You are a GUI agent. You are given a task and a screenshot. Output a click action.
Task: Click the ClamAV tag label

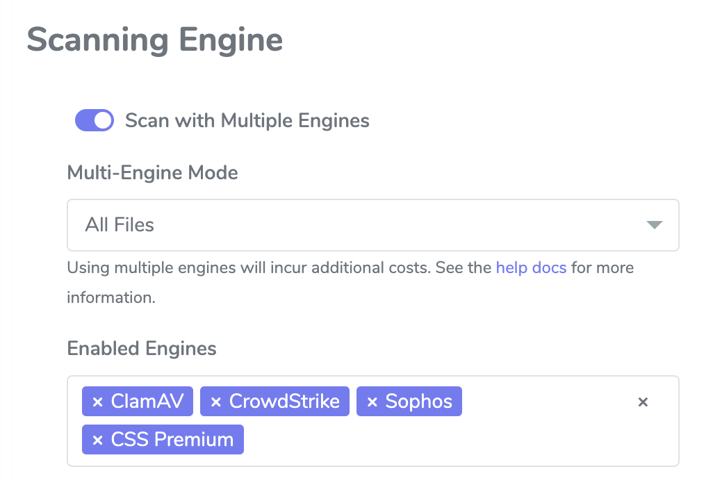tap(147, 402)
